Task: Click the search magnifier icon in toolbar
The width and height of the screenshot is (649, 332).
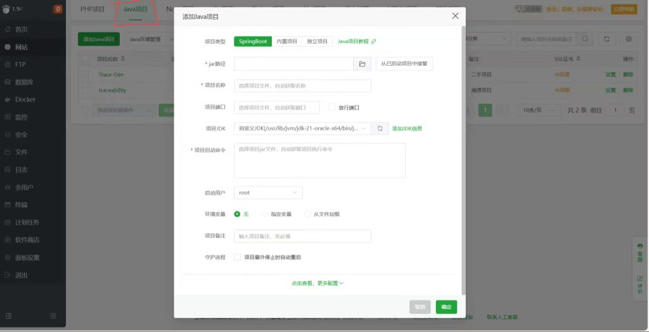Action: pos(585,39)
